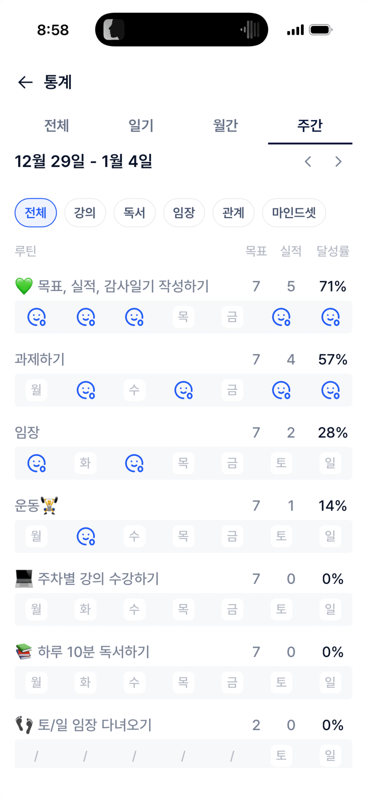Choose the 마인드셋 filter chip
This screenshot has width=367, height=799.
coord(294,213)
